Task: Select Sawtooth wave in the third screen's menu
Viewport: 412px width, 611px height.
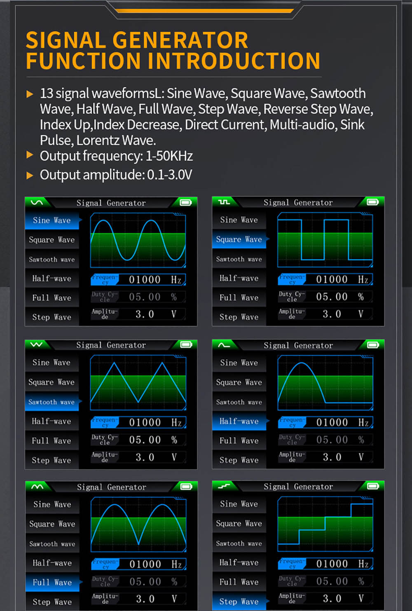Action: coord(52,402)
